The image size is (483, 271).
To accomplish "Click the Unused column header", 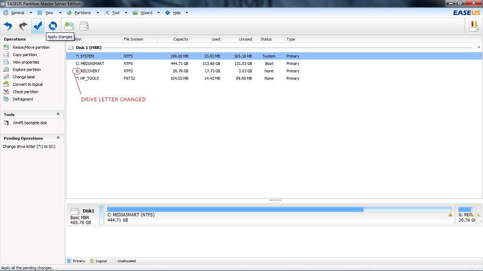I will pyautogui.click(x=237, y=39).
